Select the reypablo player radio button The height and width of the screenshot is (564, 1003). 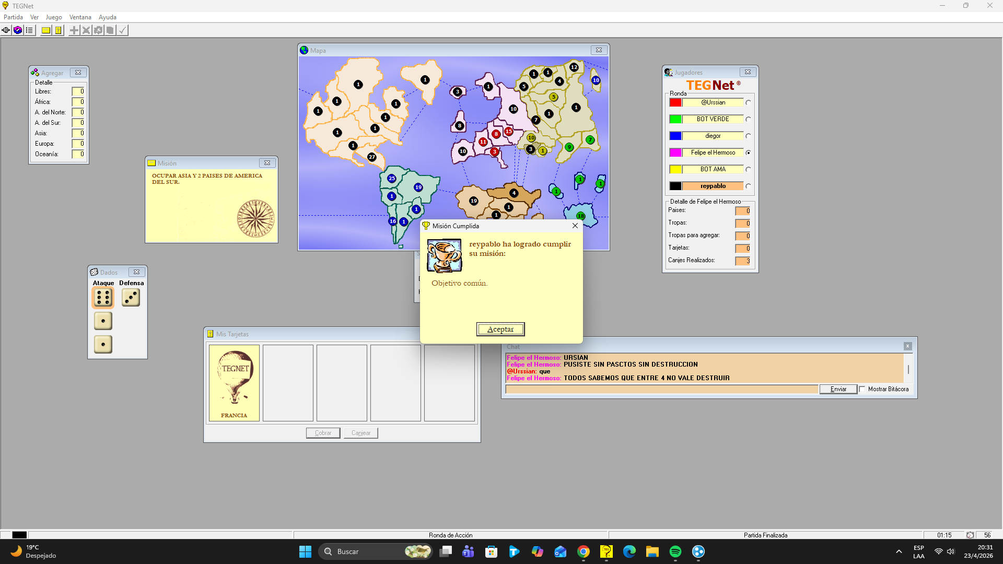point(748,186)
